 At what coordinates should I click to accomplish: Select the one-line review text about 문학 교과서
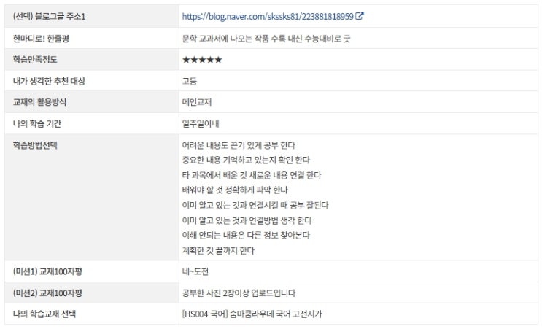pyautogui.click(x=266, y=39)
